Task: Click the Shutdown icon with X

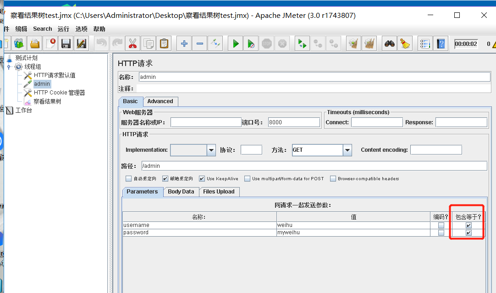Action: 282,44
